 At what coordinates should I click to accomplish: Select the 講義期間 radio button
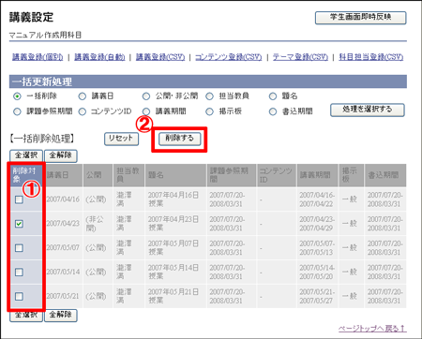tap(146, 111)
